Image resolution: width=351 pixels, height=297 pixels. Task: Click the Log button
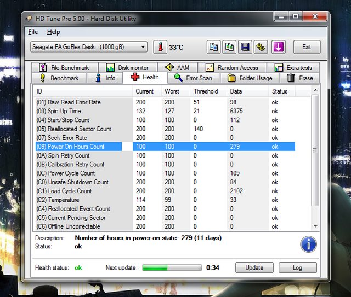pos(297,267)
